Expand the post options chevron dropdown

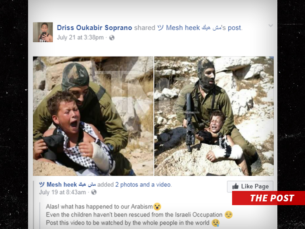271,26
